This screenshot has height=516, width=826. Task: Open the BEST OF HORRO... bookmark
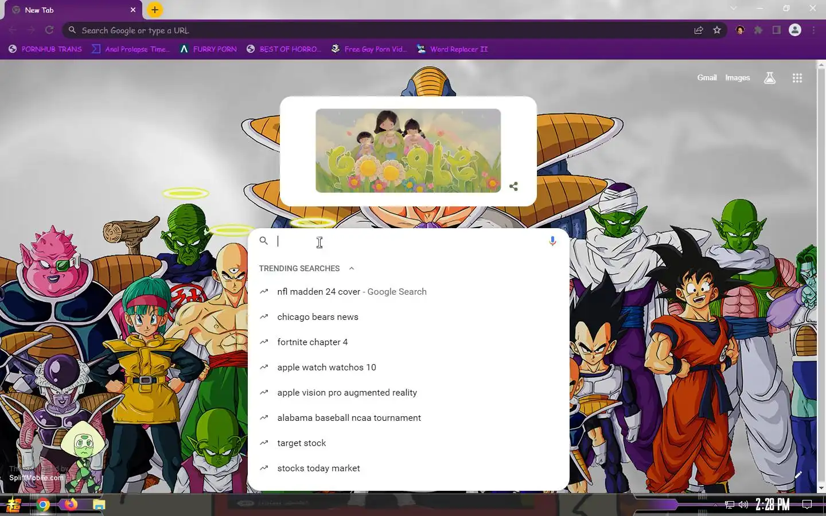coord(283,49)
